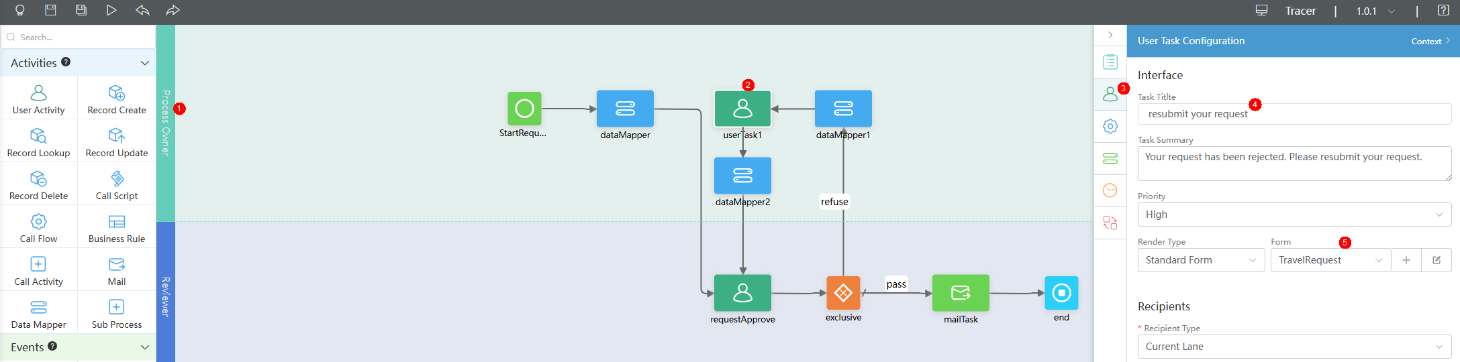The width and height of the screenshot is (1460, 362).
Task: Select the User Activity item
Action: click(39, 99)
